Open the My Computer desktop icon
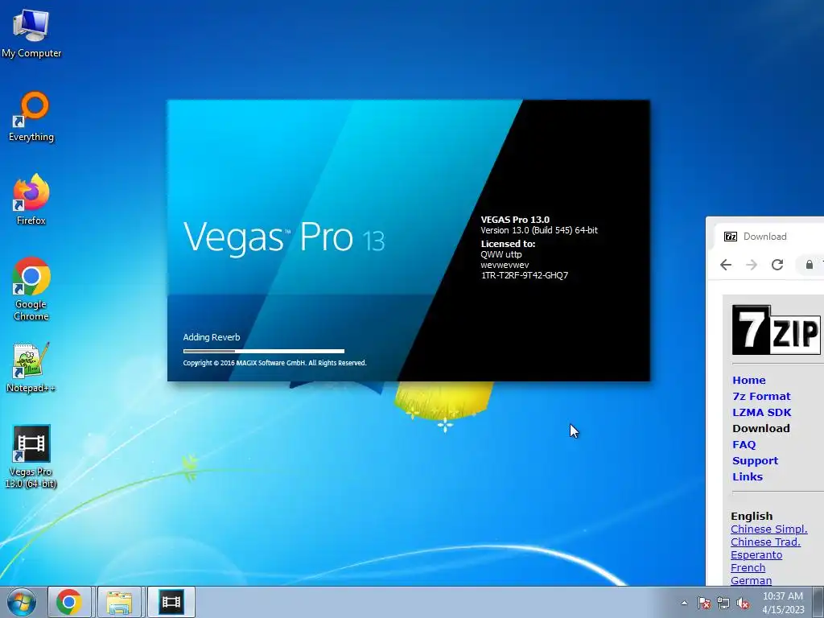The height and width of the screenshot is (618, 824). (31, 34)
